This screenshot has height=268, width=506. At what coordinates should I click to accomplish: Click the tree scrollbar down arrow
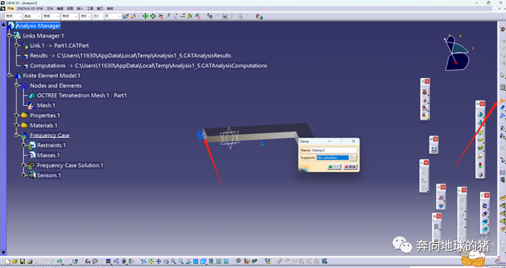(4, 252)
